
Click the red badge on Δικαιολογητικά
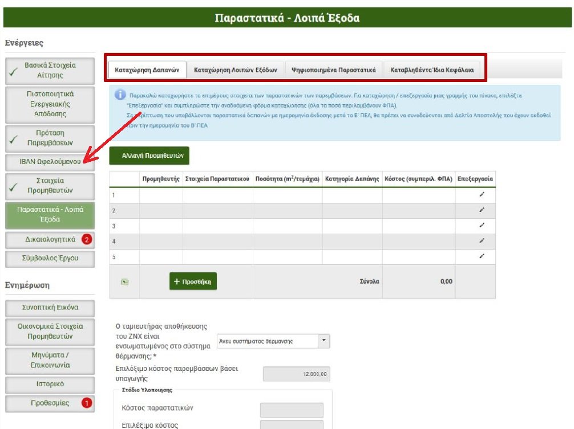click(x=86, y=239)
